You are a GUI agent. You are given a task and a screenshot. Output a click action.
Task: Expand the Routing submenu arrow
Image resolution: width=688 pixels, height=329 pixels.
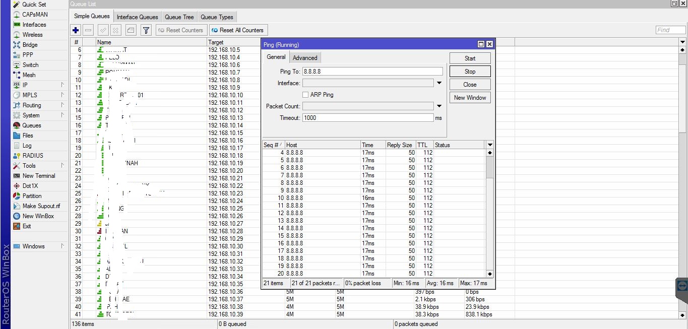[63, 105]
